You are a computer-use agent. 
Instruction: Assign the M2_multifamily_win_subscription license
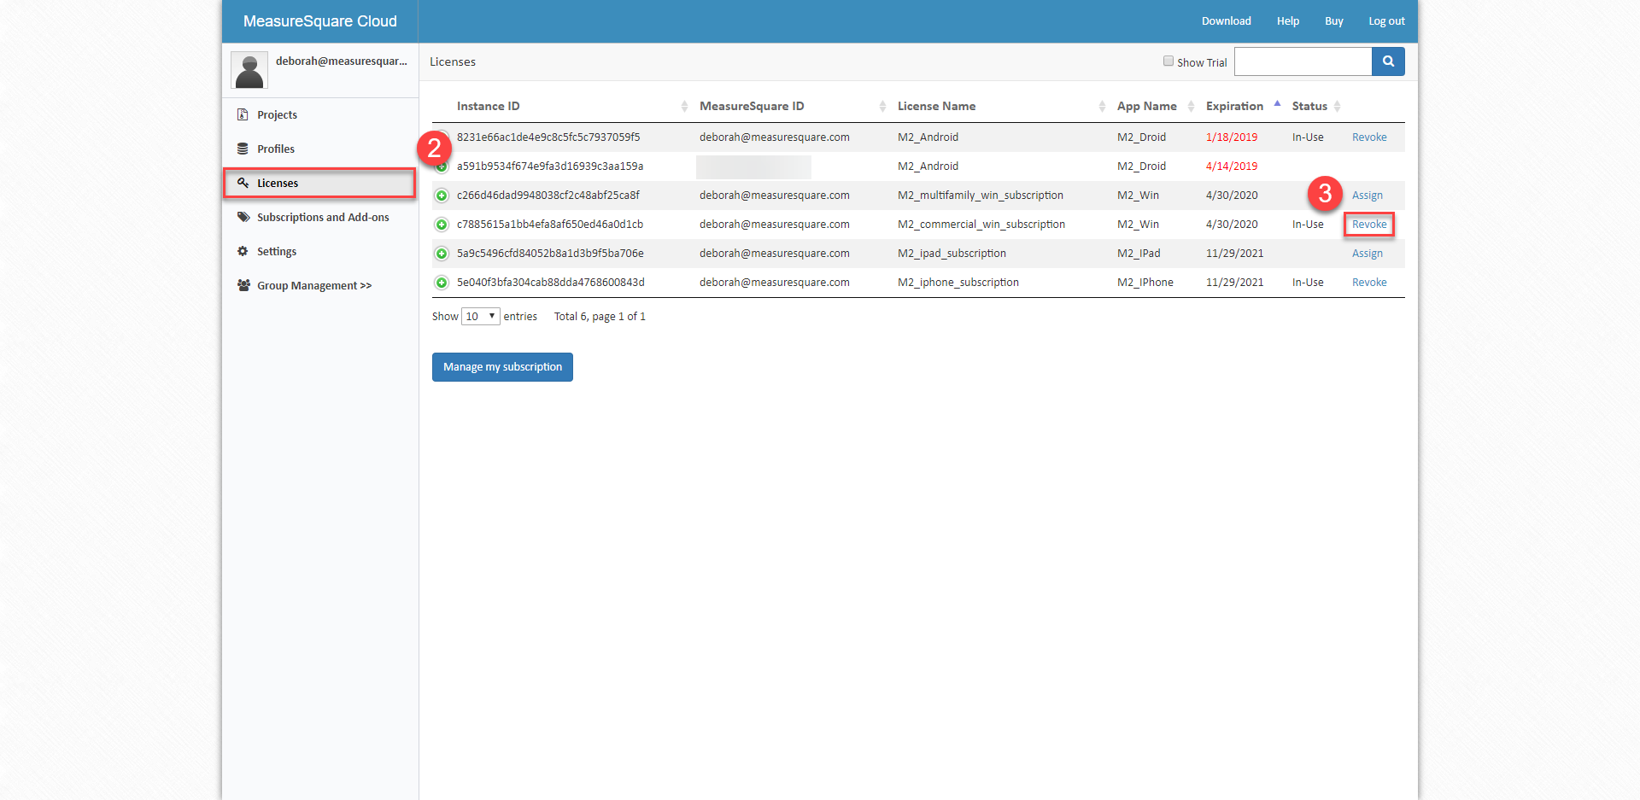[x=1367, y=196]
